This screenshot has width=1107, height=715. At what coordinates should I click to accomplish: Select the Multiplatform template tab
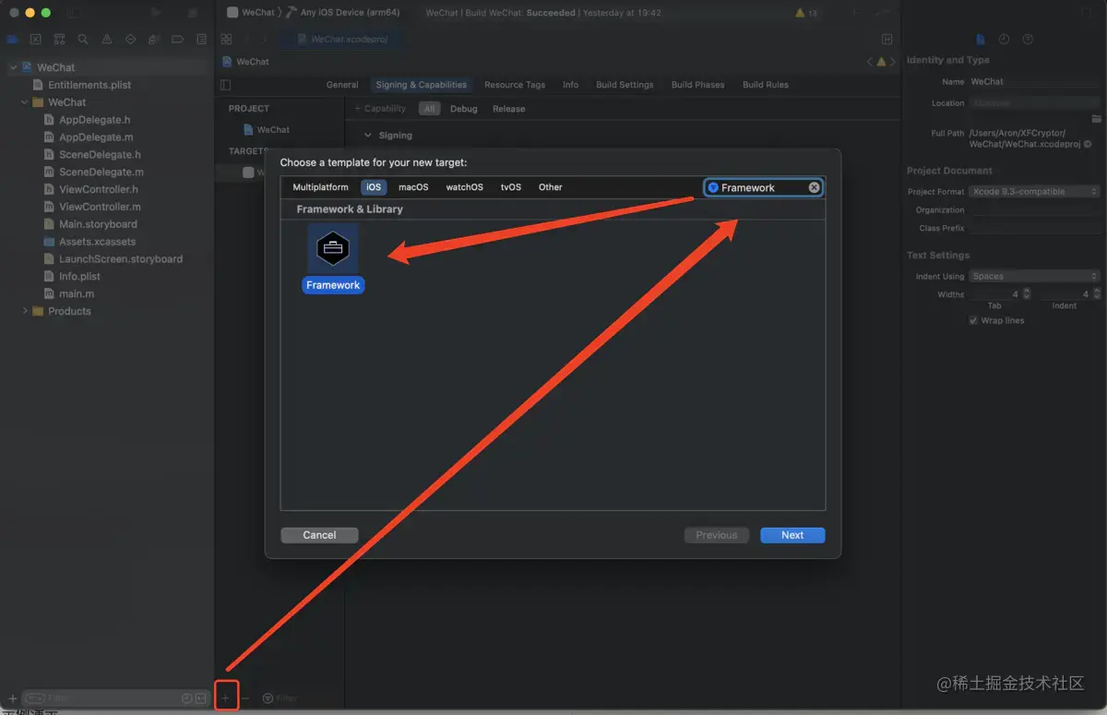(x=320, y=187)
